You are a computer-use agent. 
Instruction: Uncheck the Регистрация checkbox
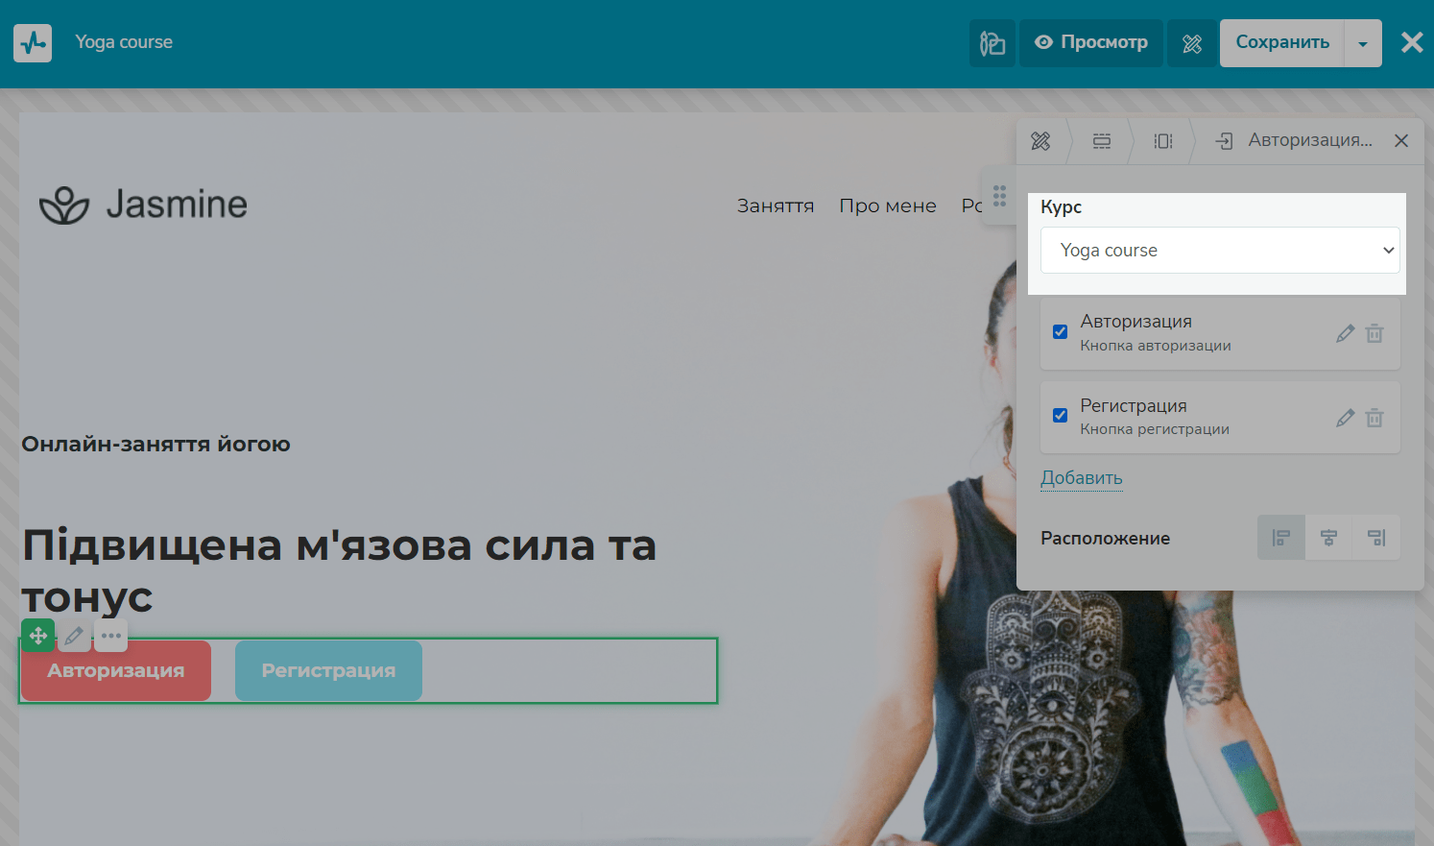[1060, 416]
